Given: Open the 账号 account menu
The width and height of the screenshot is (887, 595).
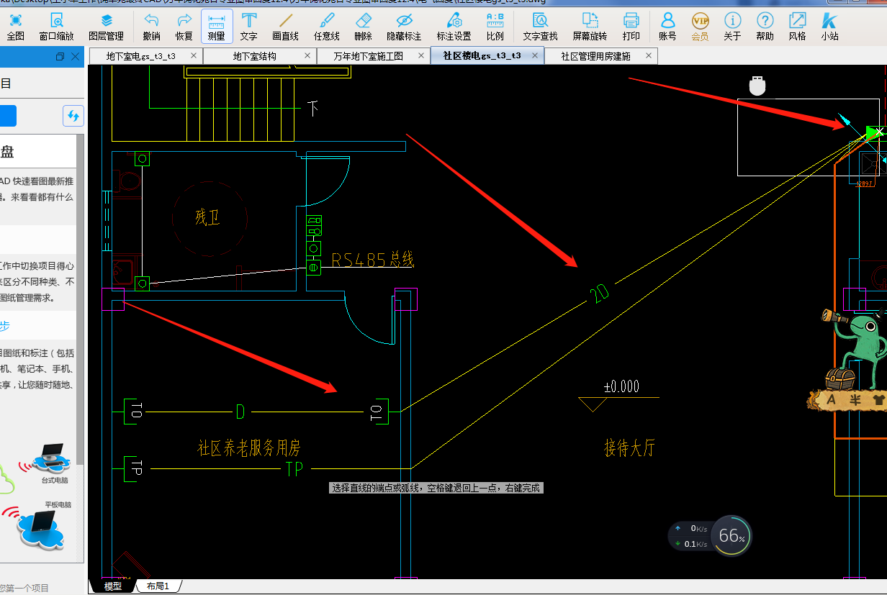Looking at the screenshot, I should coord(667,27).
